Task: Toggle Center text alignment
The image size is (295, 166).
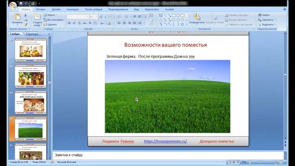Action: (124, 23)
